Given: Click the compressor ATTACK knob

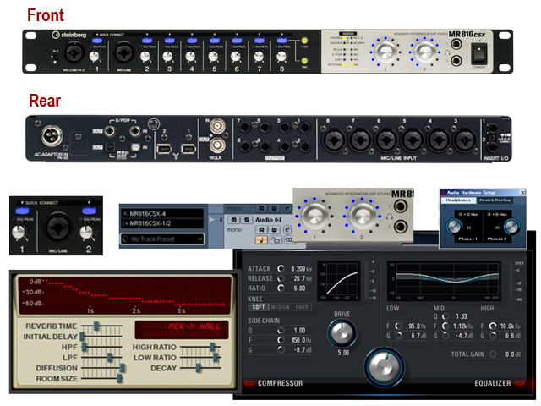Looking at the screenshot, I should (281, 268).
